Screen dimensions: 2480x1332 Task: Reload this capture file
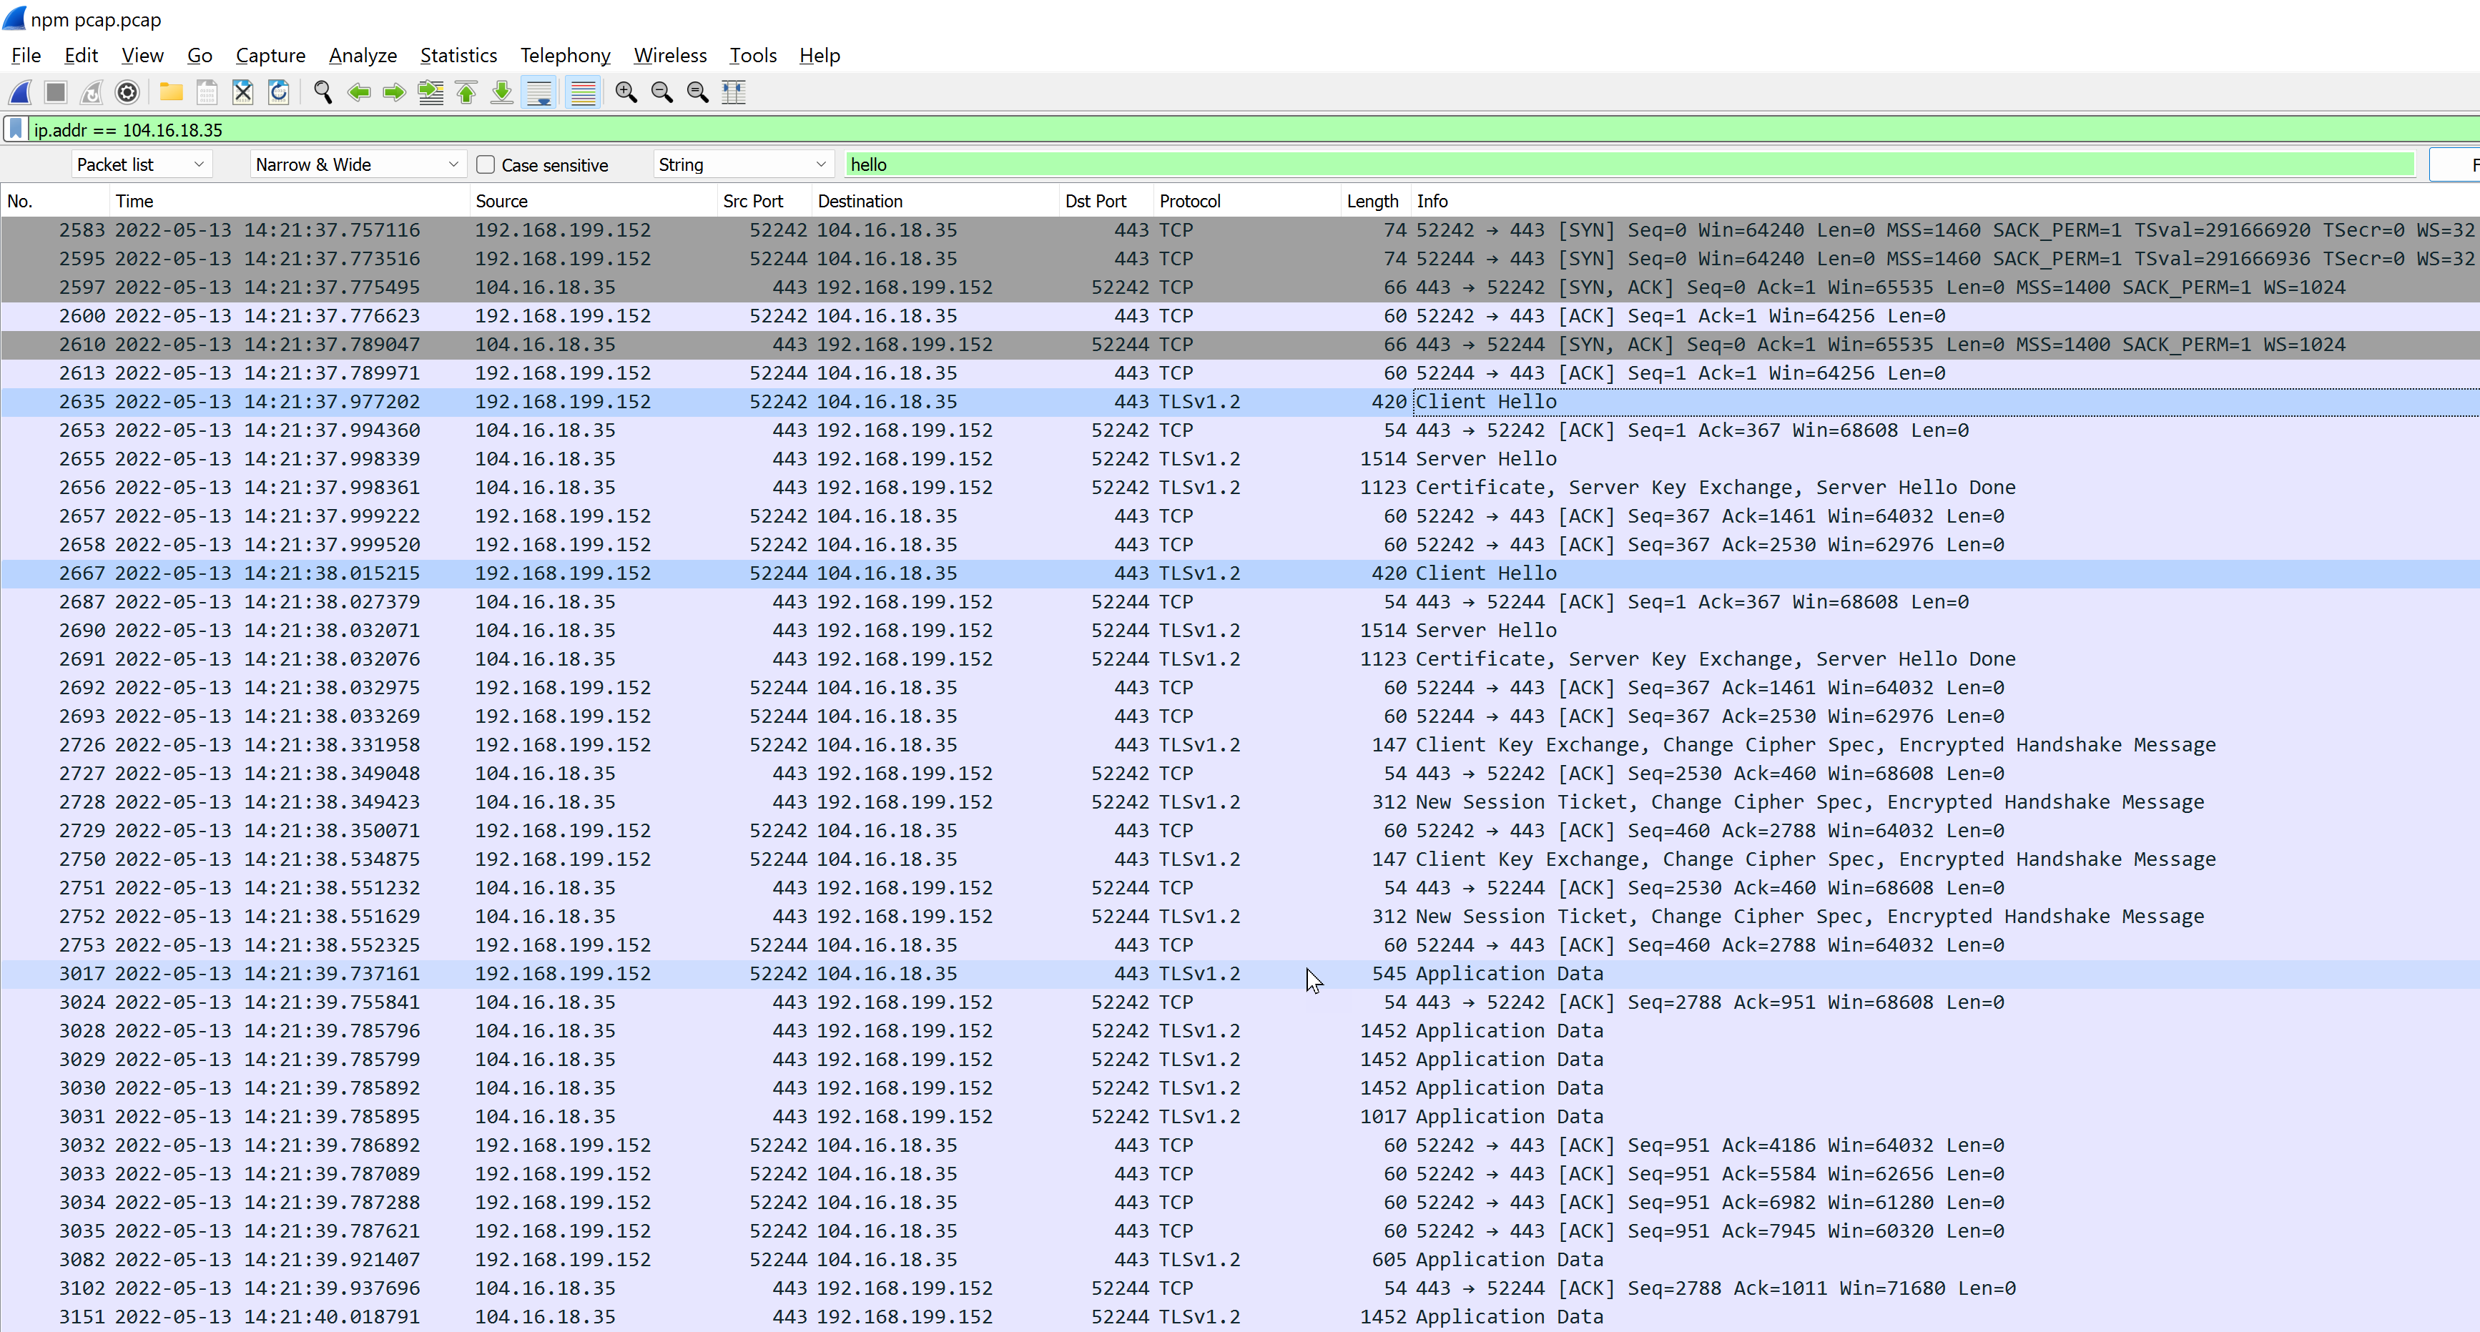click(x=278, y=92)
